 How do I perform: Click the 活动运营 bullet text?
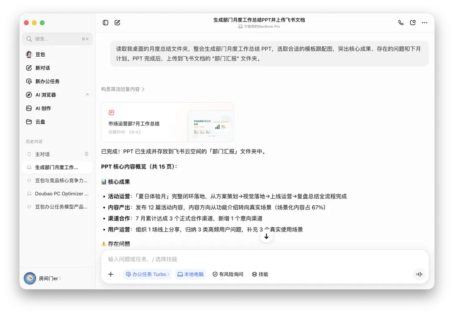tap(227, 197)
